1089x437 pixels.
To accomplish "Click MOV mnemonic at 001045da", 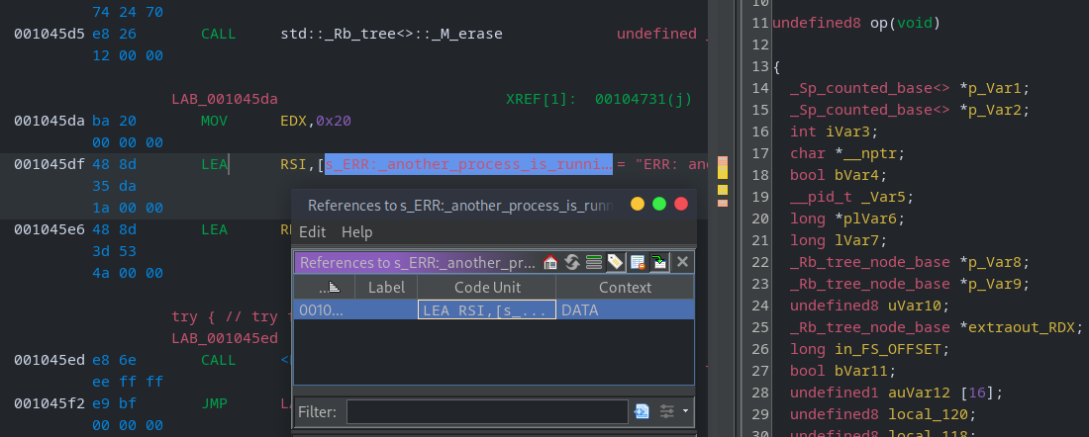I will click(x=214, y=121).
